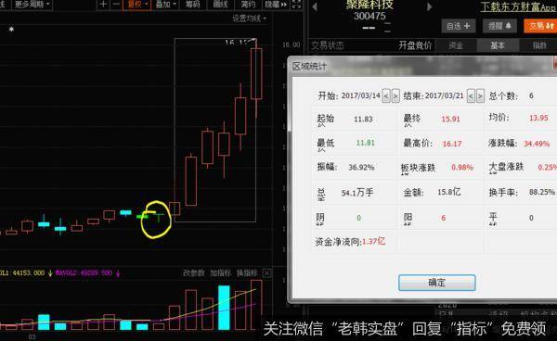Click the 最高价 value 16.17

click(x=452, y=144)
